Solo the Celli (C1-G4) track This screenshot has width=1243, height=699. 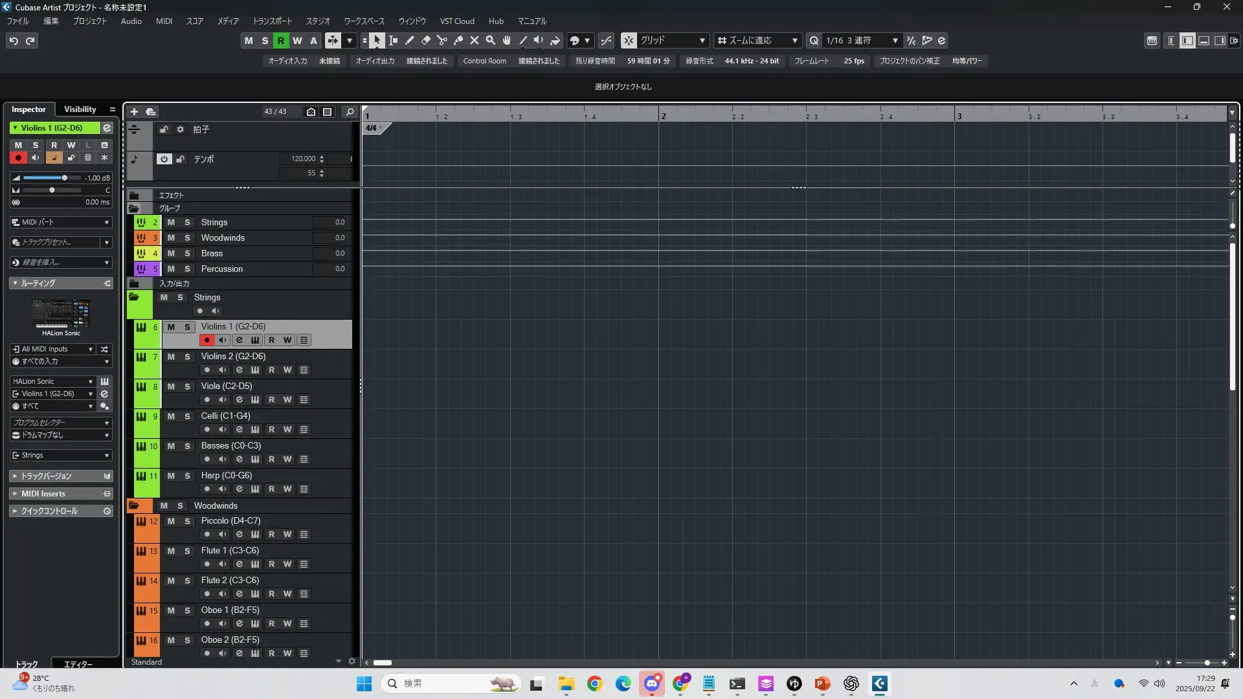187,416
